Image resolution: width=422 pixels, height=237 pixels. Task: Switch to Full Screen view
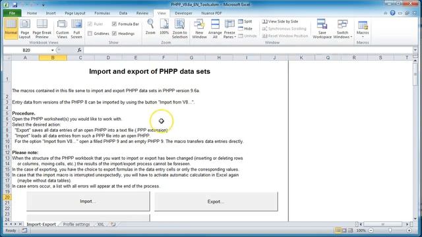pyautogui.click(x=76, y=28)
